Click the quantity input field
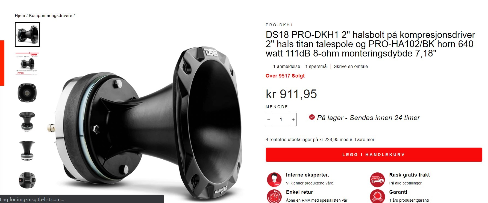The width and height of the screenshot is (488, 203). 281,120
